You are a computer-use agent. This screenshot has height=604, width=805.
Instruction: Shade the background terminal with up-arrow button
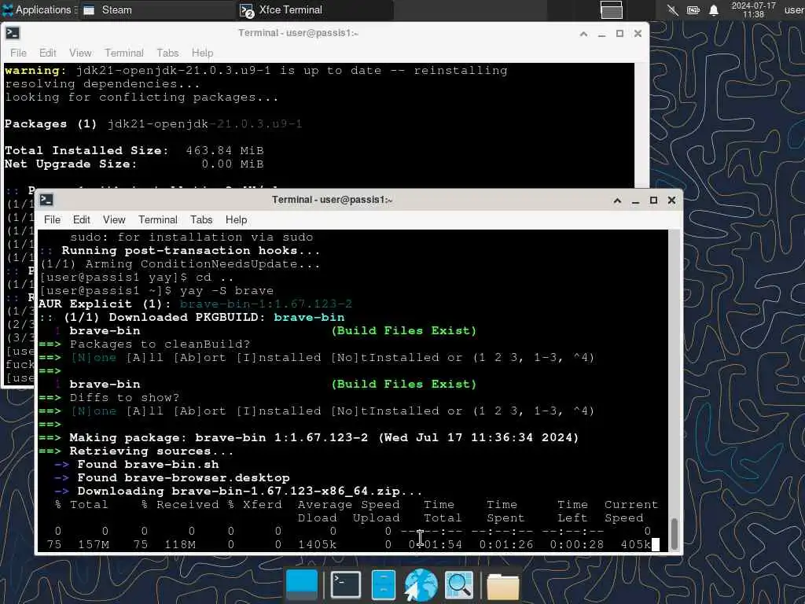[x=583, y=33]
